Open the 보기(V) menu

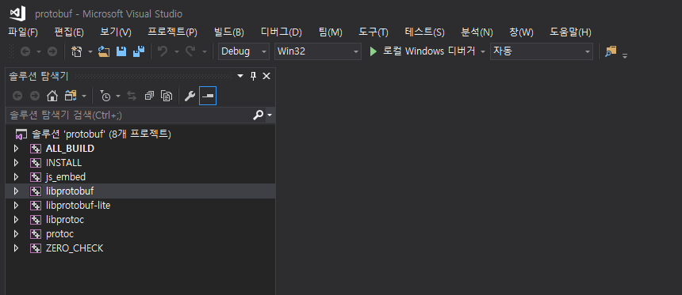tap(116, 32)
